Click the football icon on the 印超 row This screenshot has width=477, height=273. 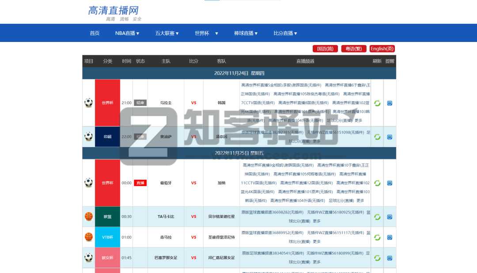pyautogui.click(x=88, y=136)
